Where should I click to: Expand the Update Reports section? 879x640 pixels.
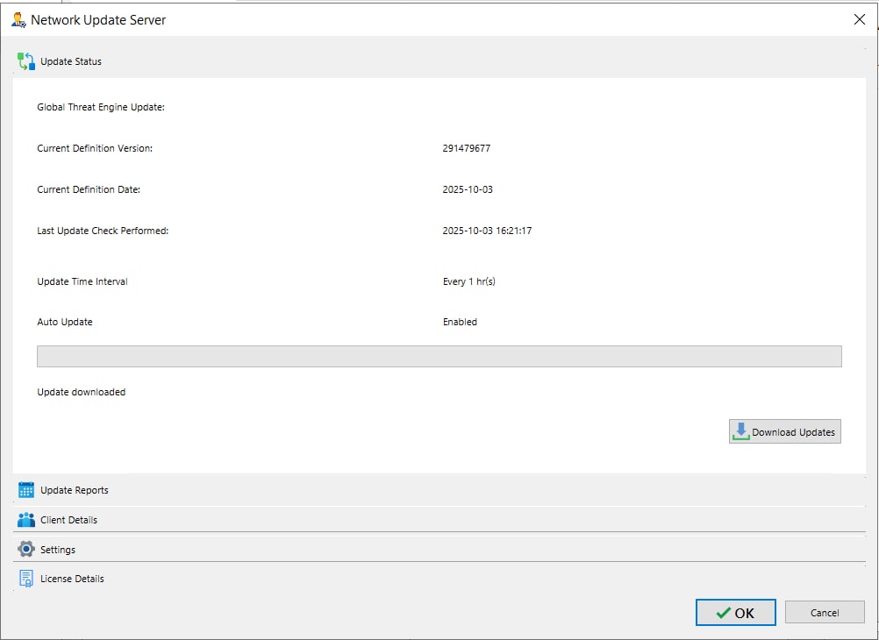[x=75, y=490]
